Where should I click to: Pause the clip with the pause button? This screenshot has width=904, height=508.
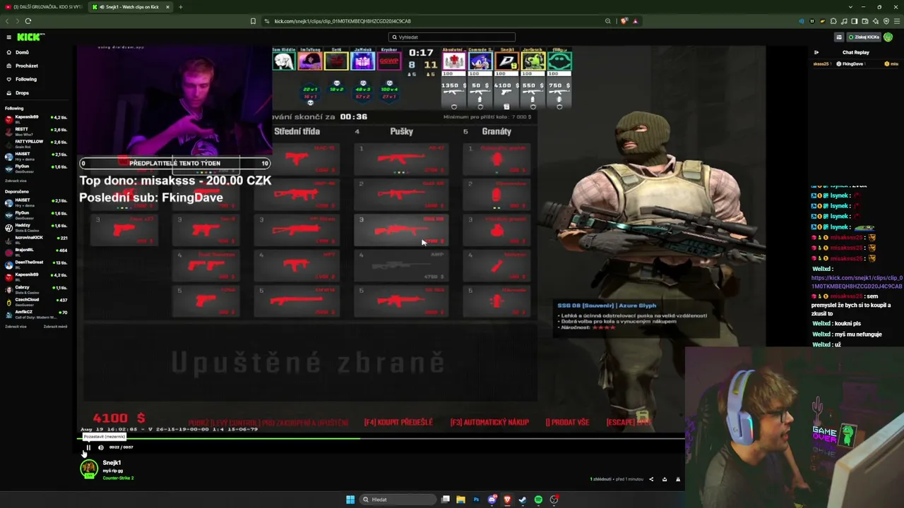pyautogui.click(x=88, y=447)
